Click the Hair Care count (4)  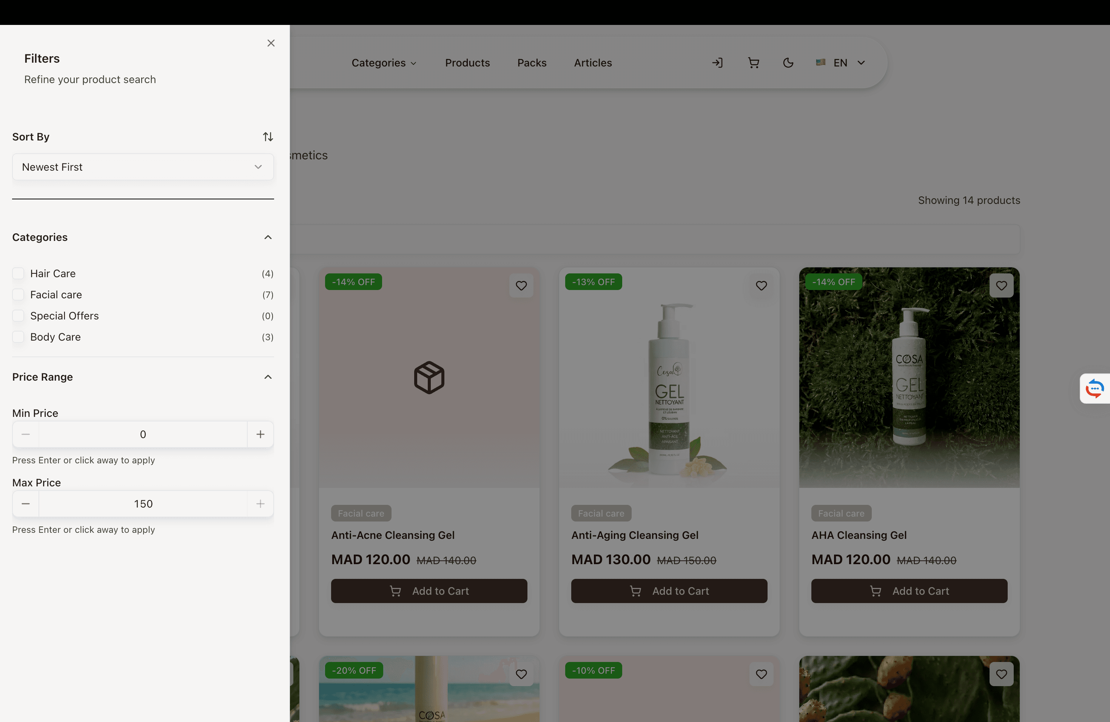[x=268, y=273]
